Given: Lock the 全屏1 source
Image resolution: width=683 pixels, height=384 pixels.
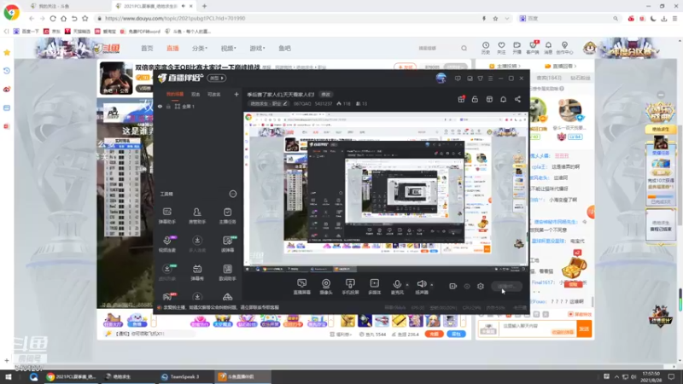Looking at the screenshot, I should click(x=168, y=106).
